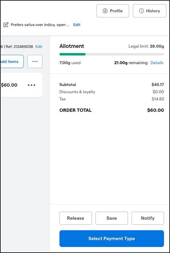The width and height of the screenshot is (170, 253).
Task: Open the History panel
Action: click(x=150, y=11)
